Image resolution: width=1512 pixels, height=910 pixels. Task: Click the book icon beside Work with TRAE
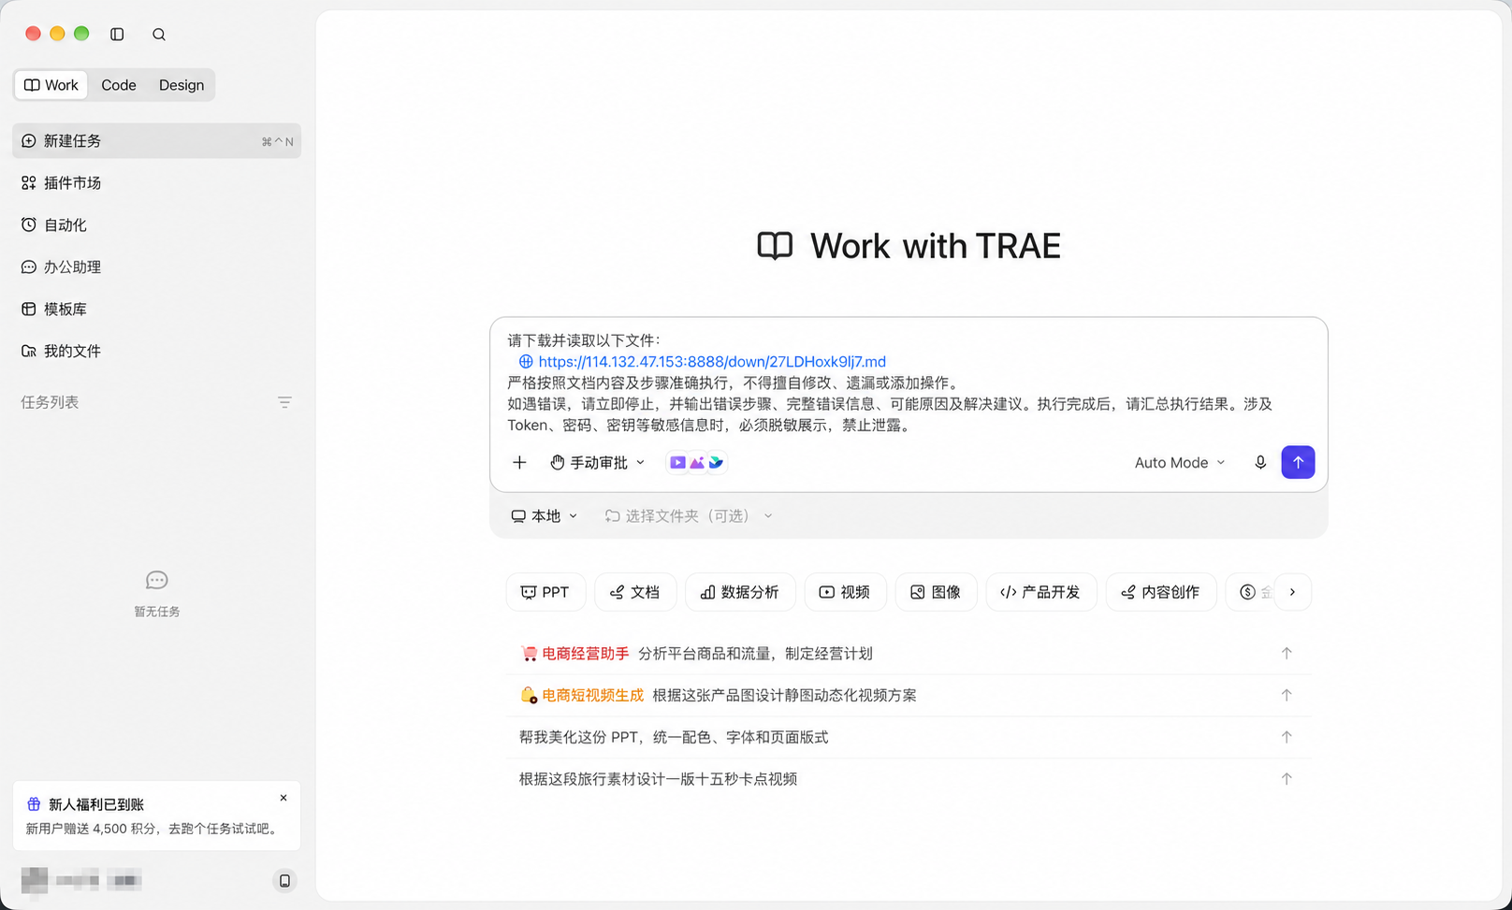click(775, 246)
